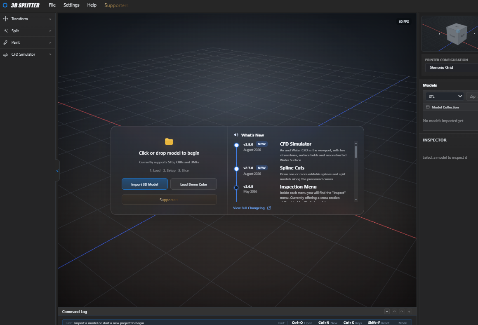Click the Split tool icon in sidebar
The image size is (478, 325).
[x=5, y=31]
